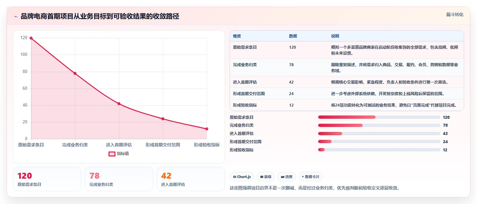477x204 pixels.
Task: Click the table value 24
Action: point(291,94)
